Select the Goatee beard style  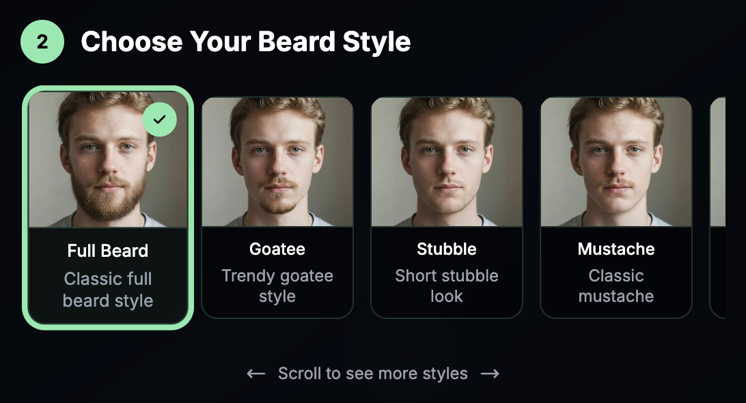click(277, 205)
